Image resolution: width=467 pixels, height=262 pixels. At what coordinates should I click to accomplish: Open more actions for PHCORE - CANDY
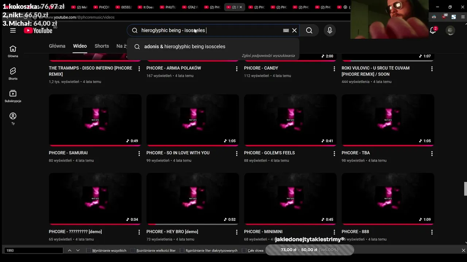pos(334,69)
